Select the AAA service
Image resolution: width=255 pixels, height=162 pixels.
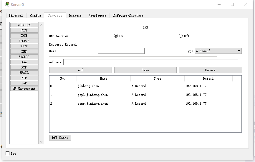pyautogui.click(x=24, y=62)
